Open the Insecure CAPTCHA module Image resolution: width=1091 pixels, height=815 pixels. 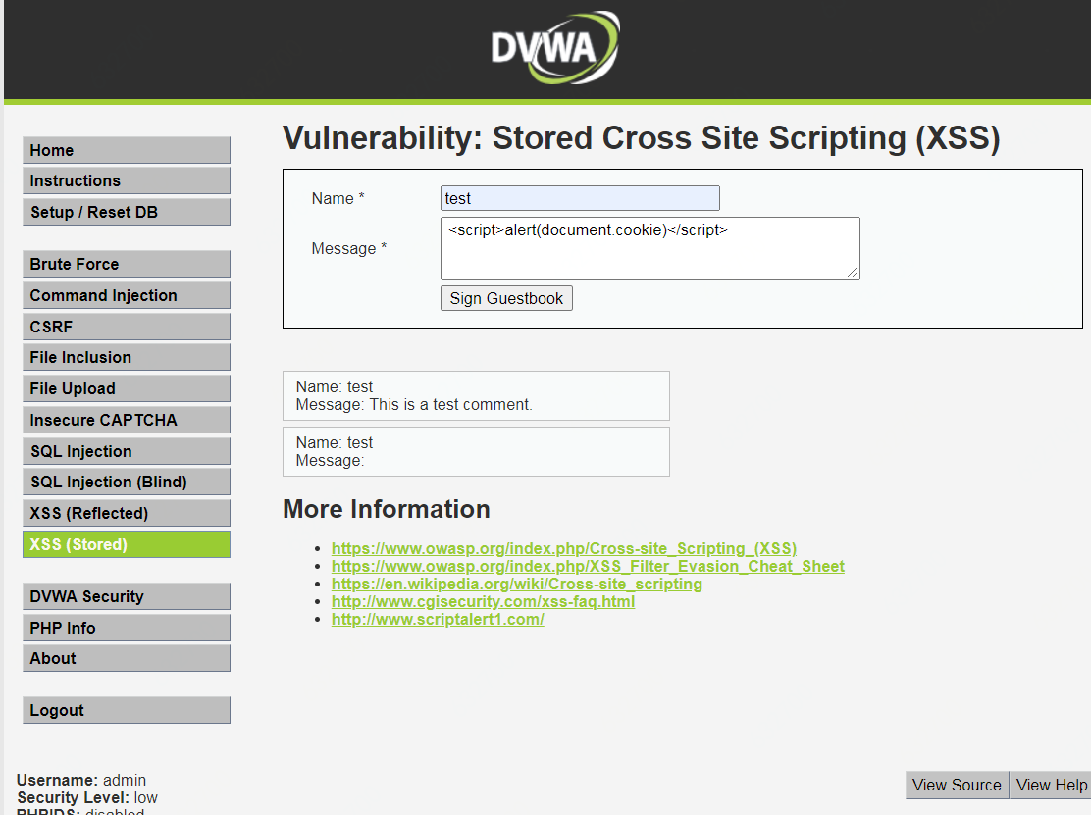[126, 419]
